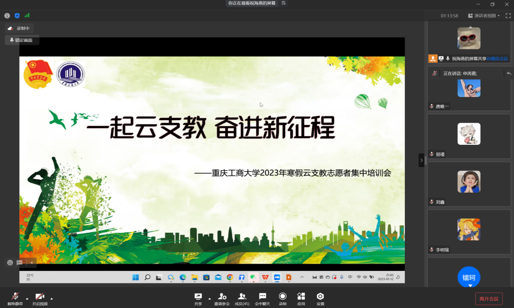The height and width of the screenshot is (308, 514).
Task: Check the blue security shield icon
Action: click(17, 15)
